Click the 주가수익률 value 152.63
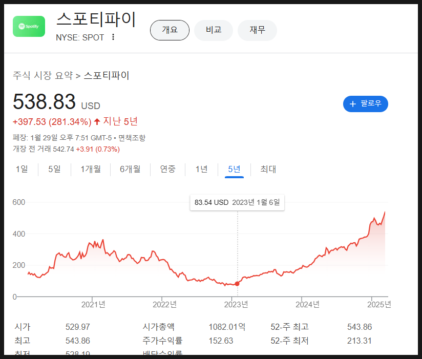Screen dimensions: 422x359 click(x=221, y=341)
